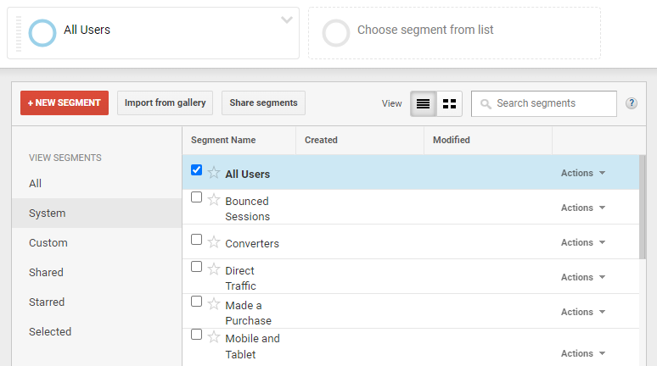
Task: Click the New Segment button
Action: pos(65,103)
